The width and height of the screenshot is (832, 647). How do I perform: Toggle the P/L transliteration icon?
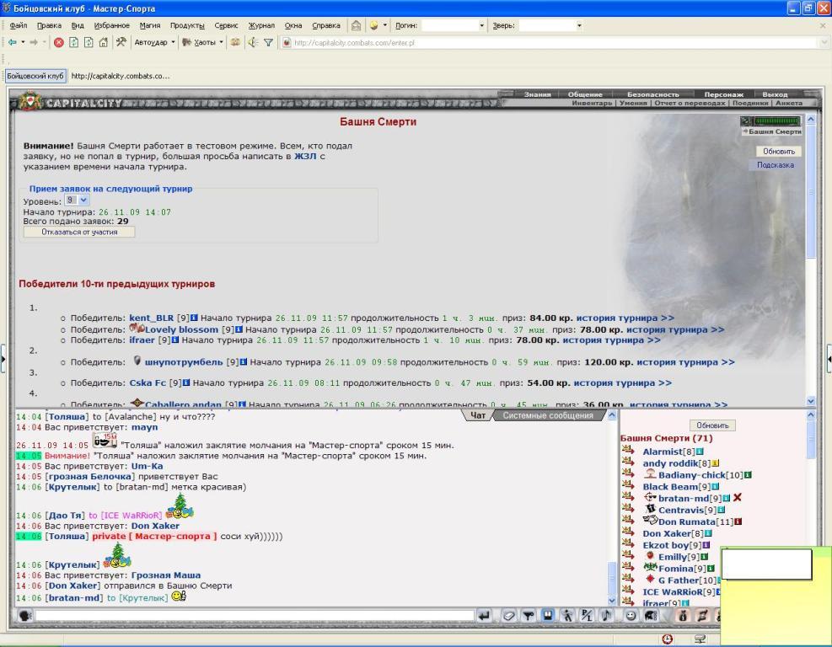click(x=587, y=616)
